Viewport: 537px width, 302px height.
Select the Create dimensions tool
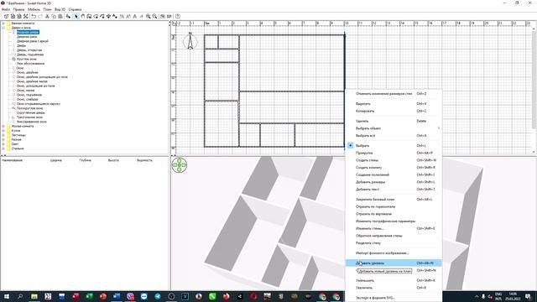click(x=108, y=17)
